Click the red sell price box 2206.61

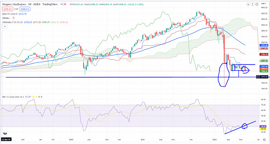(7, 9)
